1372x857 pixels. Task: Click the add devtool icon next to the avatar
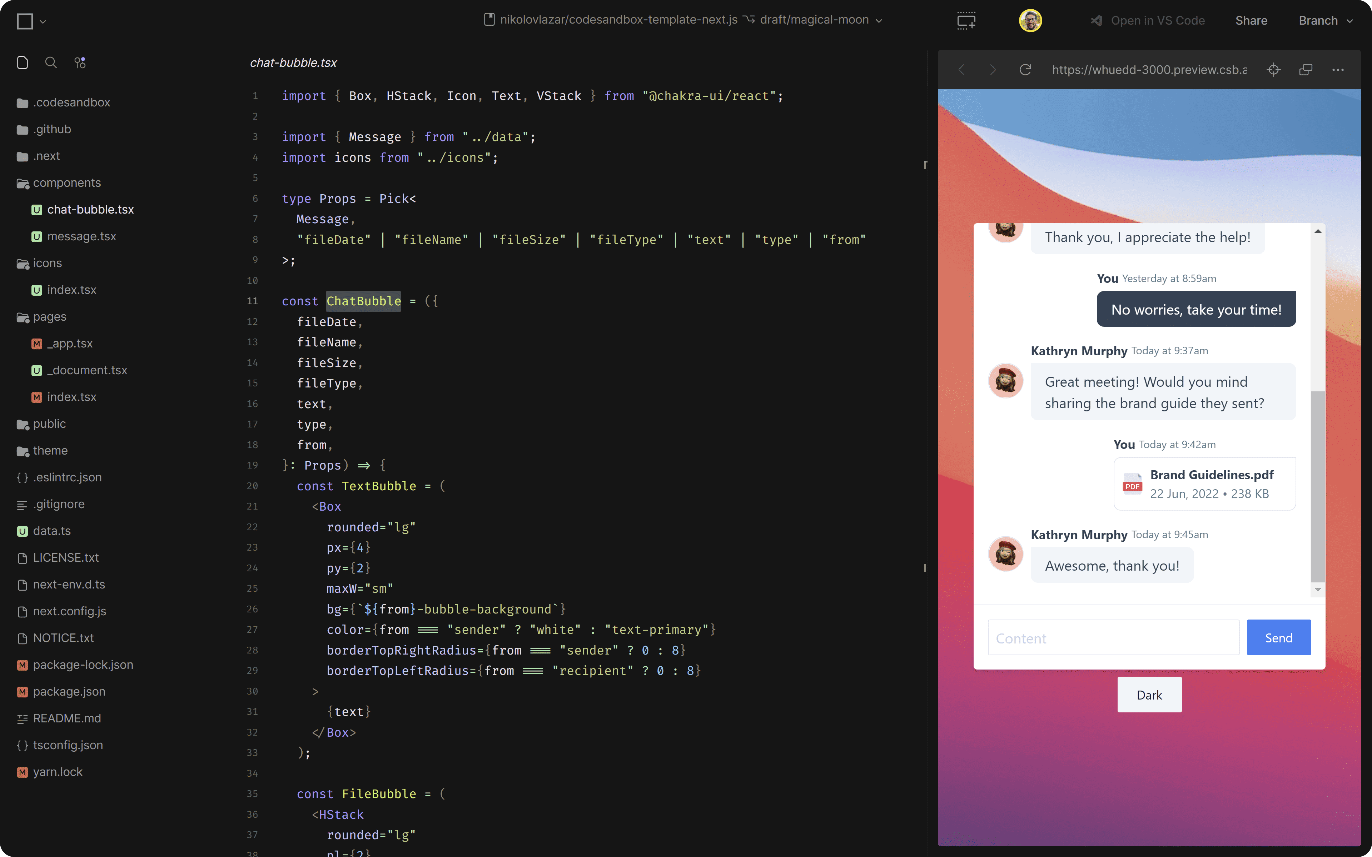point(966,20)
